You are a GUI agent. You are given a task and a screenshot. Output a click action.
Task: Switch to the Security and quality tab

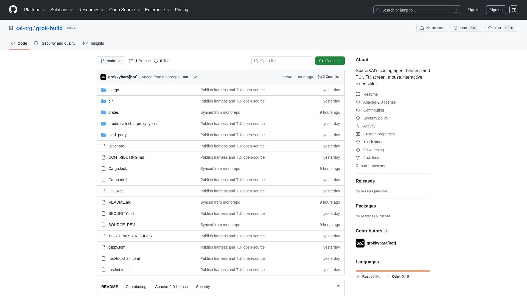[x=55, y=43]
